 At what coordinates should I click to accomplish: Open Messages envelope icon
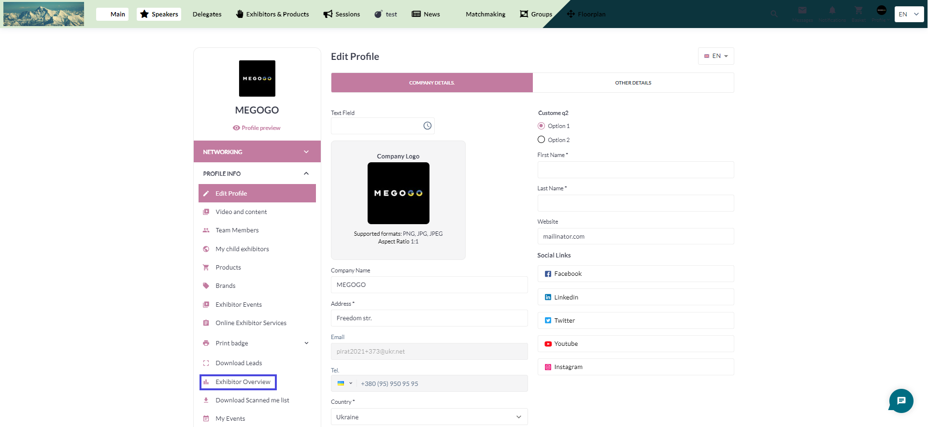click(x=802, y=11)
